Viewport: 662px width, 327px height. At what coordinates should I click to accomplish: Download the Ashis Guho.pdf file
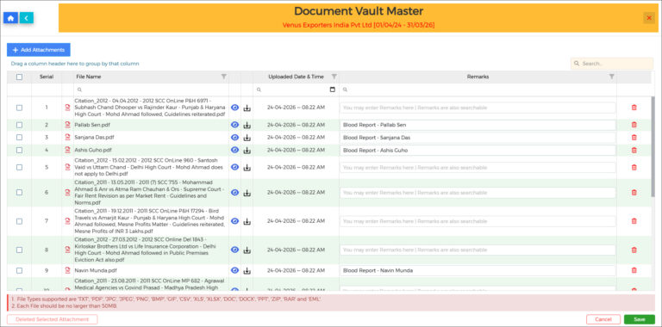tap(247, 151)
